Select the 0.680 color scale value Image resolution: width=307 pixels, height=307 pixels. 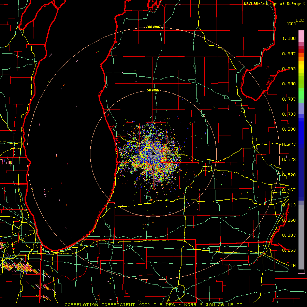289,129
